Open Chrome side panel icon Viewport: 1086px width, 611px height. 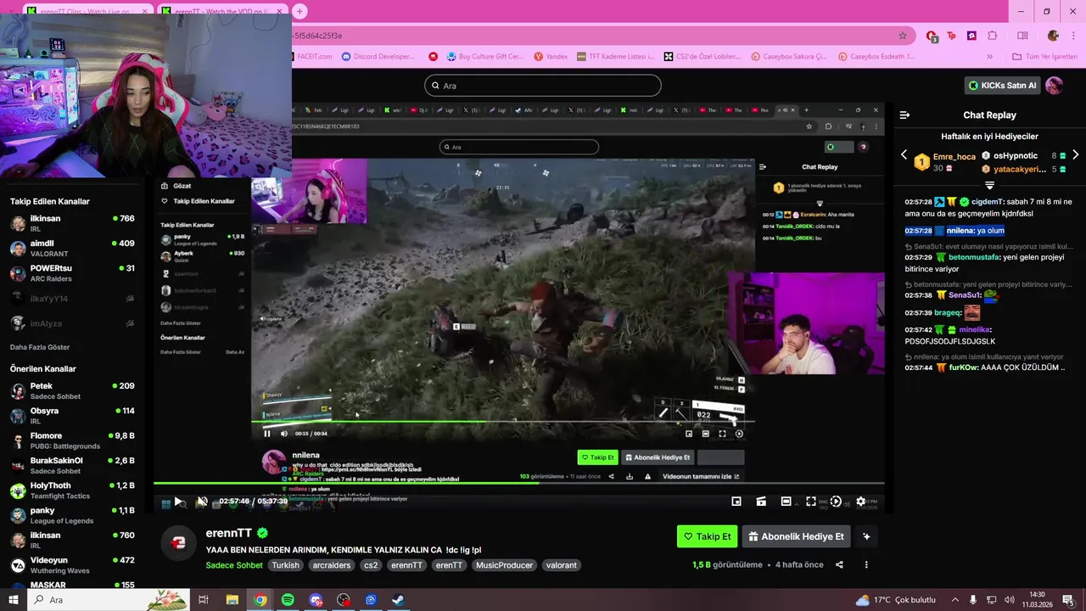pyautogui.click(x=1022, y=36)
